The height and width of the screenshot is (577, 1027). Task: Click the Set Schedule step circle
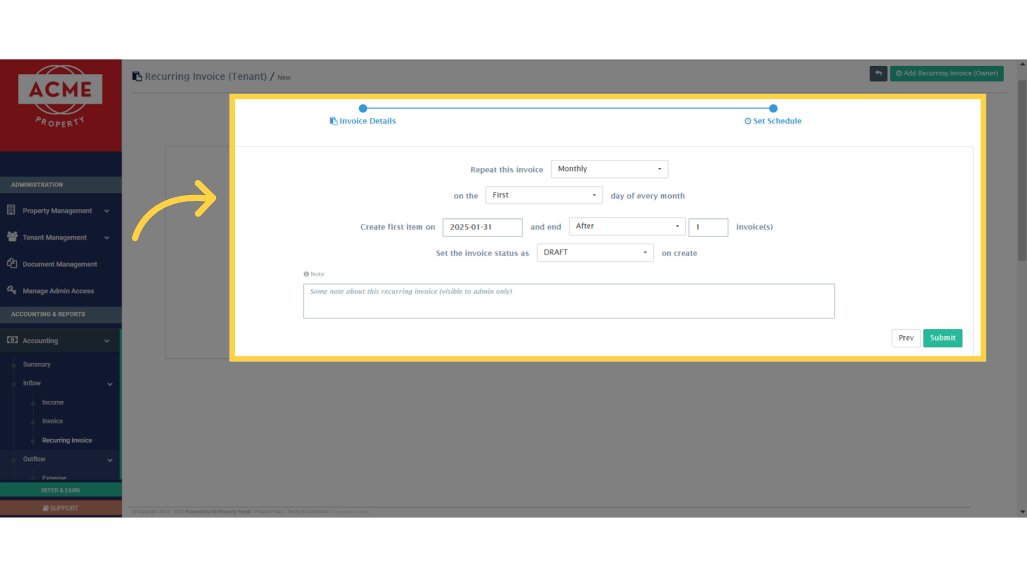point(773,108)
